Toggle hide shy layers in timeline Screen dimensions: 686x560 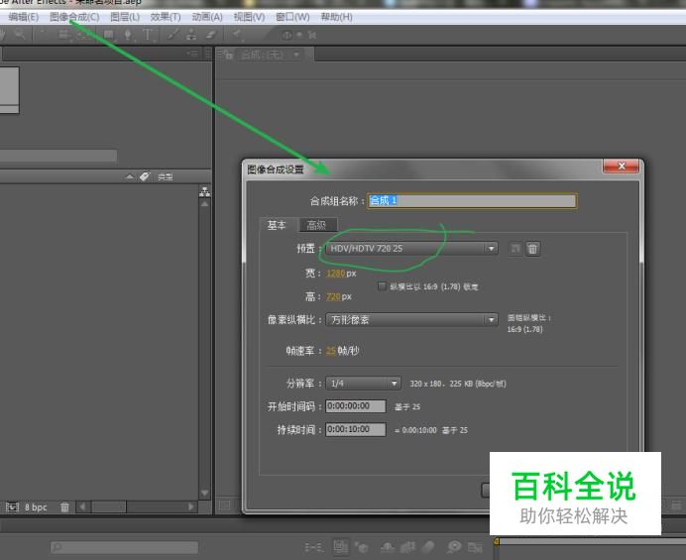coord(388,547)
